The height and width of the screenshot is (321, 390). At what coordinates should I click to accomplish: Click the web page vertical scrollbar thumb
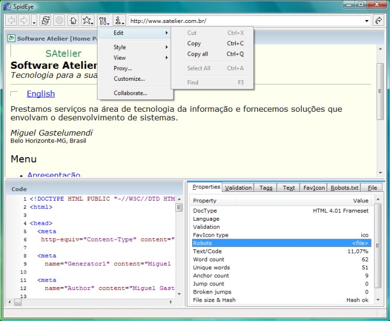click(x=380, y=91)
